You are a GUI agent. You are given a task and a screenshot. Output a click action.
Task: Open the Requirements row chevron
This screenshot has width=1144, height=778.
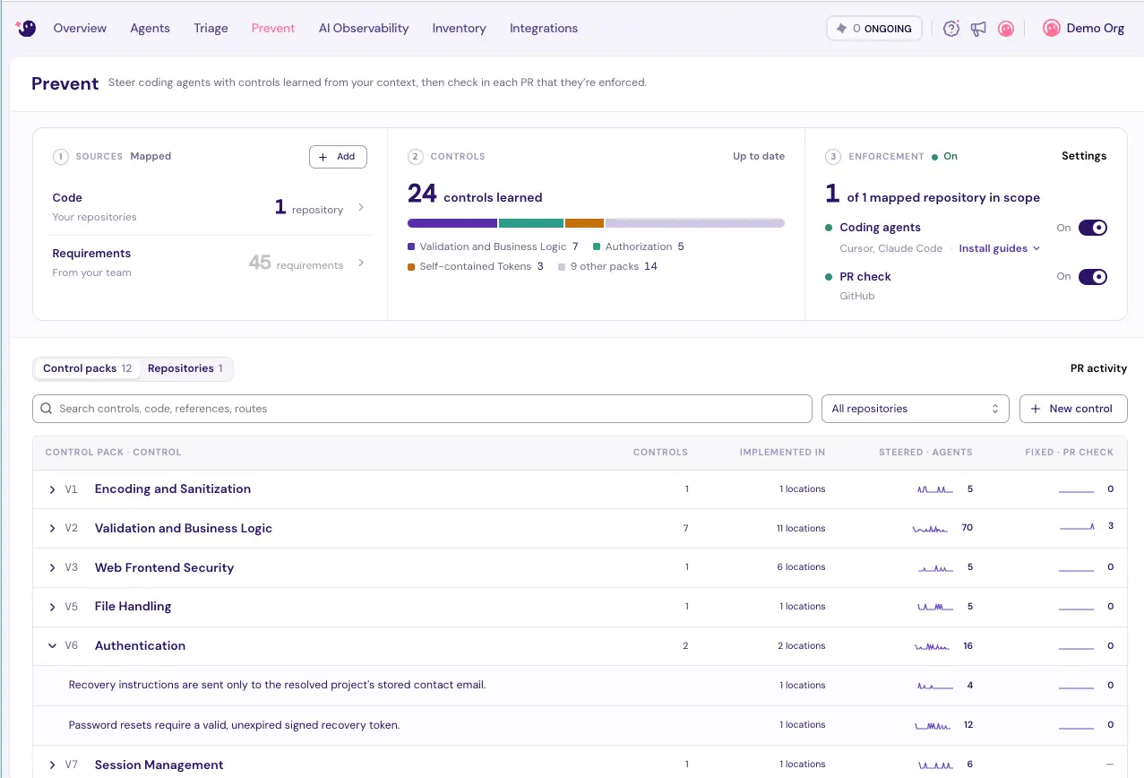(361, 263)
